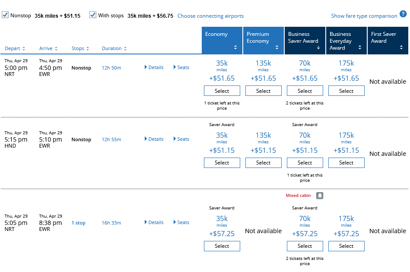410x272 pixels.
Task: Select the Premium Economy tab header
Action: pyautogui.click(x=264, y=41)
